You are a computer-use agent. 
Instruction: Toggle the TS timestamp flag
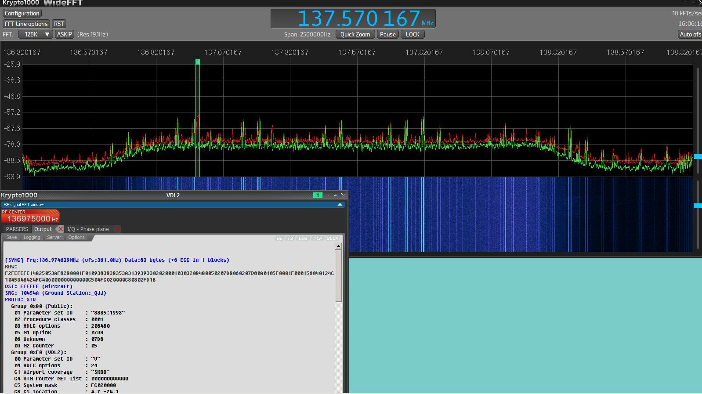coord(290,238)
